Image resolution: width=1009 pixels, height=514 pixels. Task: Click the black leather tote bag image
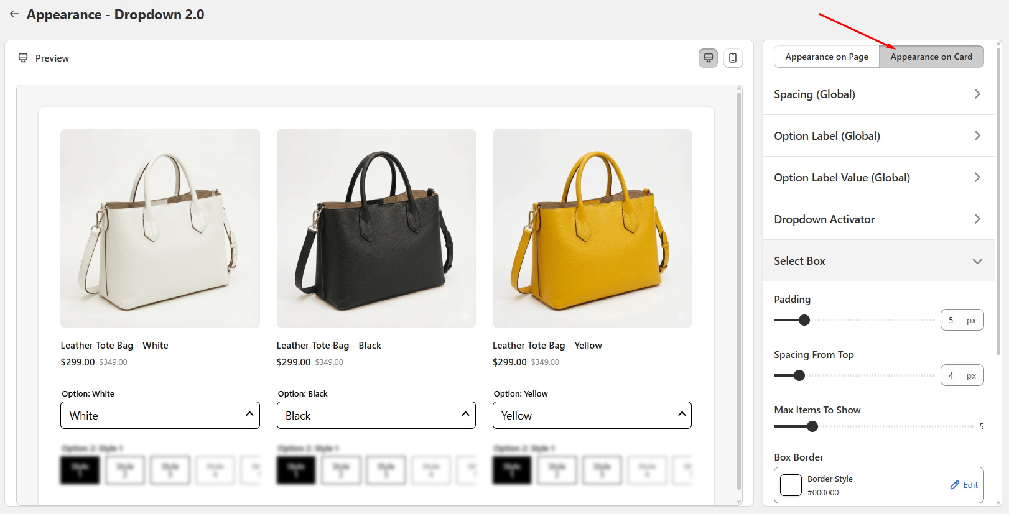tap(376, 228)
